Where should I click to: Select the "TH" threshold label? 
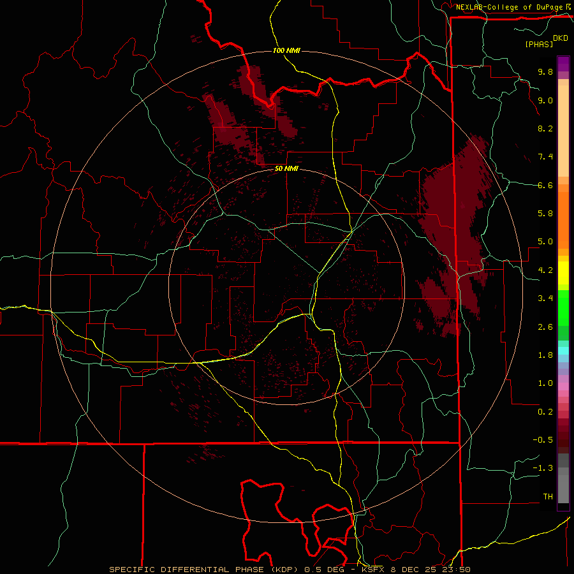click(548, 497)
